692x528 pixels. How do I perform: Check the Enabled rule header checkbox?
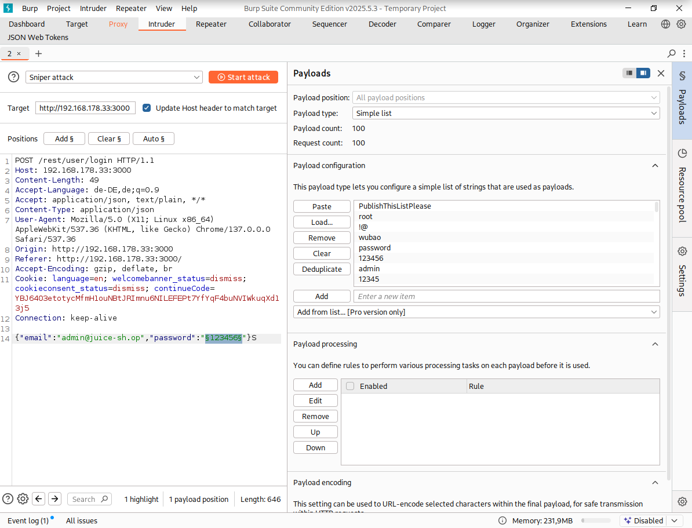(x=350, y=386)
